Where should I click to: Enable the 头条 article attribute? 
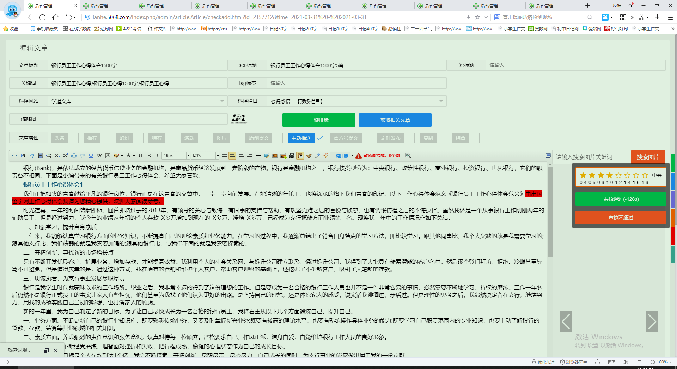pyautogui.click(x=73, y=138)
